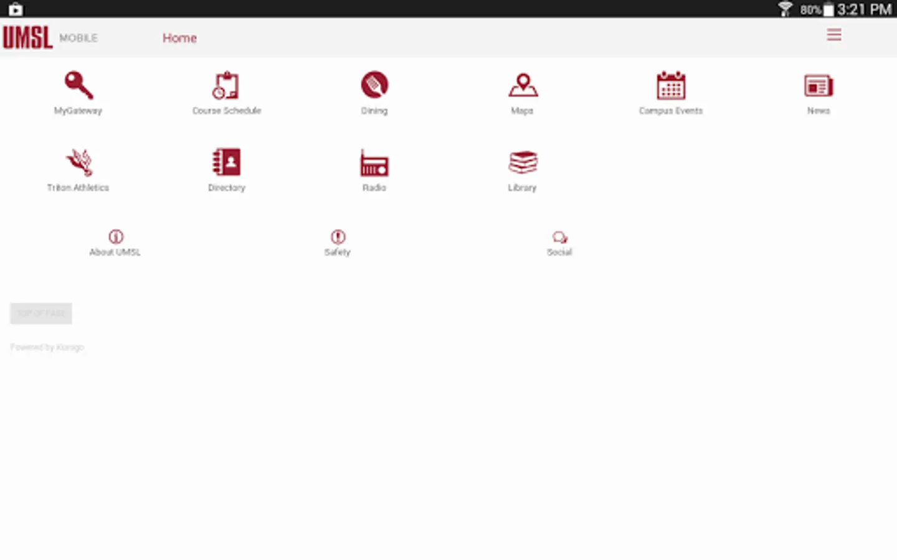This screenshot has height=560, width=897.
Task: Open the Triton Athletics icon
Action: tap(79, 162)
